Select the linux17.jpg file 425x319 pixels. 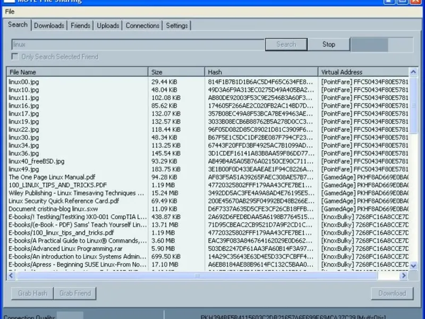click(208, 114)
